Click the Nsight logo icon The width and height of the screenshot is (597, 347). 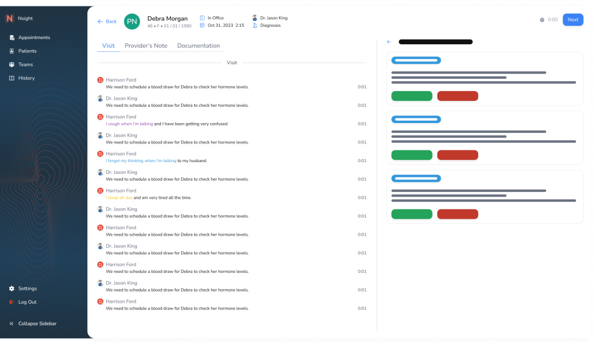coord(9,19)
